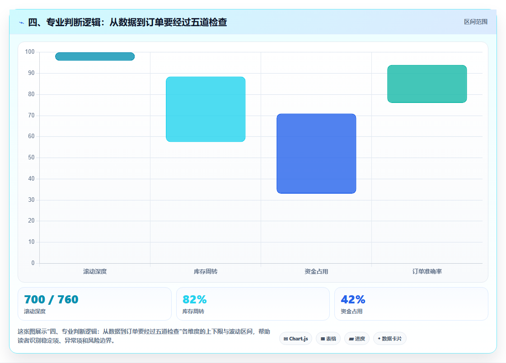Select the 库存周转 cyan range bar
The image size is (506, 363).
pos(206,109)
